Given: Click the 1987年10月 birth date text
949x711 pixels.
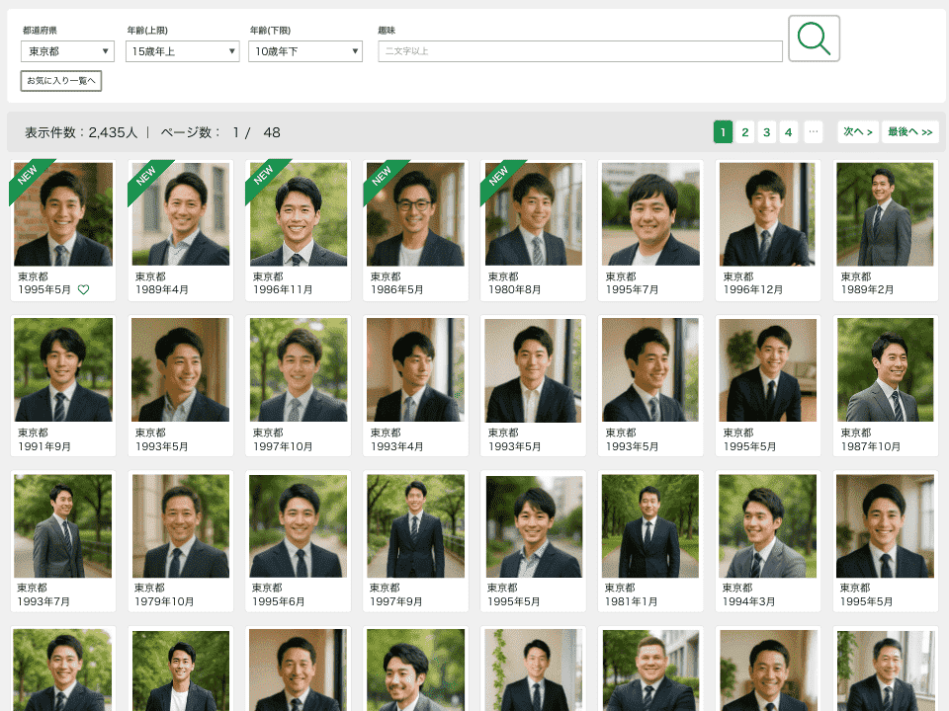Looking at the screenshot, I should coord(870,446).
